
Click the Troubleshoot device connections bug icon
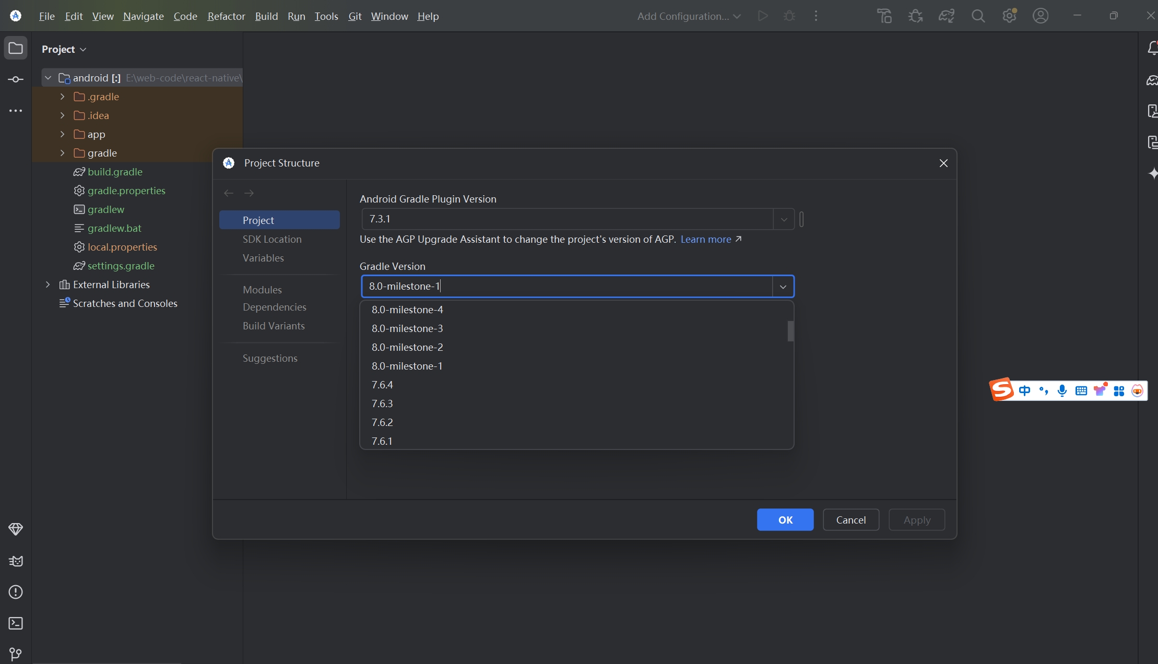click(x=915, y=16)
